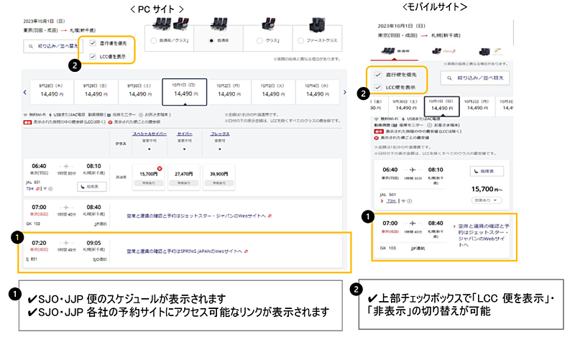Click search icon in PC filter/sort box
This screenshot has width=575, height=337.
(x=30, y=46)
